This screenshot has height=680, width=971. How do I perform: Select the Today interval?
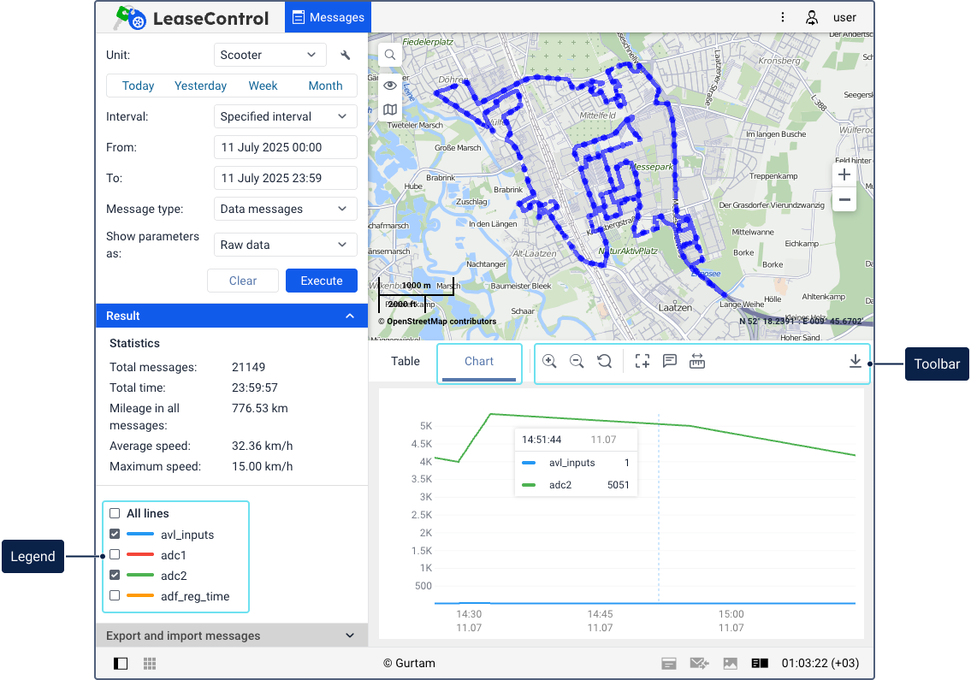click(138, 86)
